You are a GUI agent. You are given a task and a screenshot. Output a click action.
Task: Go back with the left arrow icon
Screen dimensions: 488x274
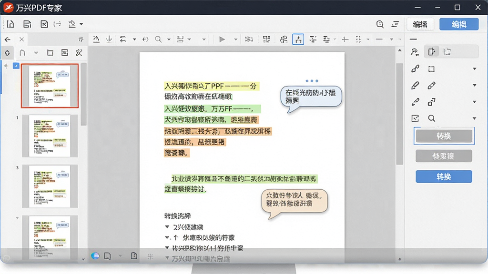pyautogui.click(x=8, y=39)
